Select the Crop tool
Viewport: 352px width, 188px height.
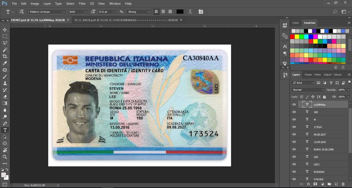[x=5, y=56]
